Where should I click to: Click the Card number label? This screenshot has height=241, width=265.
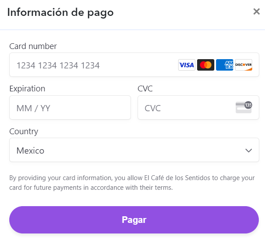point(33,46)
